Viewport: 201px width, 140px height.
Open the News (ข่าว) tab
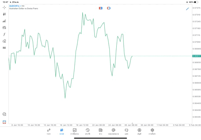click(x=100, y=132)
